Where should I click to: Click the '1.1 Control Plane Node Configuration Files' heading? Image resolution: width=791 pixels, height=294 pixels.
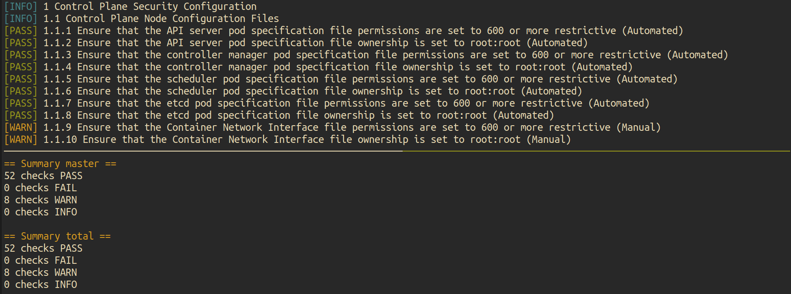(161, 19)
